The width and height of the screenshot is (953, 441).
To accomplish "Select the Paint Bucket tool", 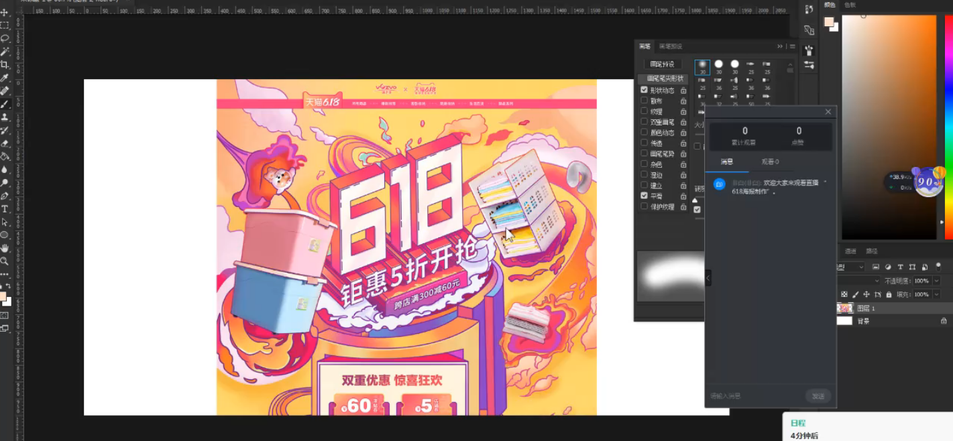I will click(x=5, y=156).
